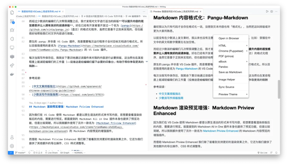Open 少数派写作排版指南 link in preview
The width and height of the screenshot is (288, 165).
[x=171, y=98]
